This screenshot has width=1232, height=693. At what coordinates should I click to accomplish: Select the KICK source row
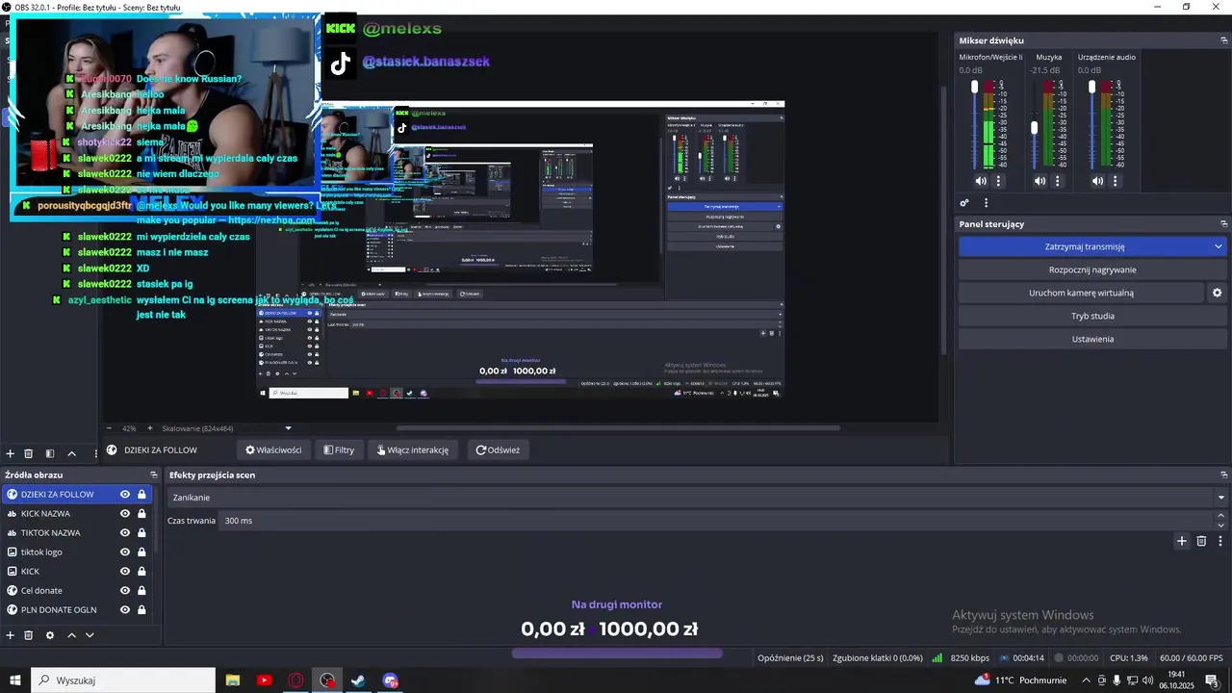77,571
